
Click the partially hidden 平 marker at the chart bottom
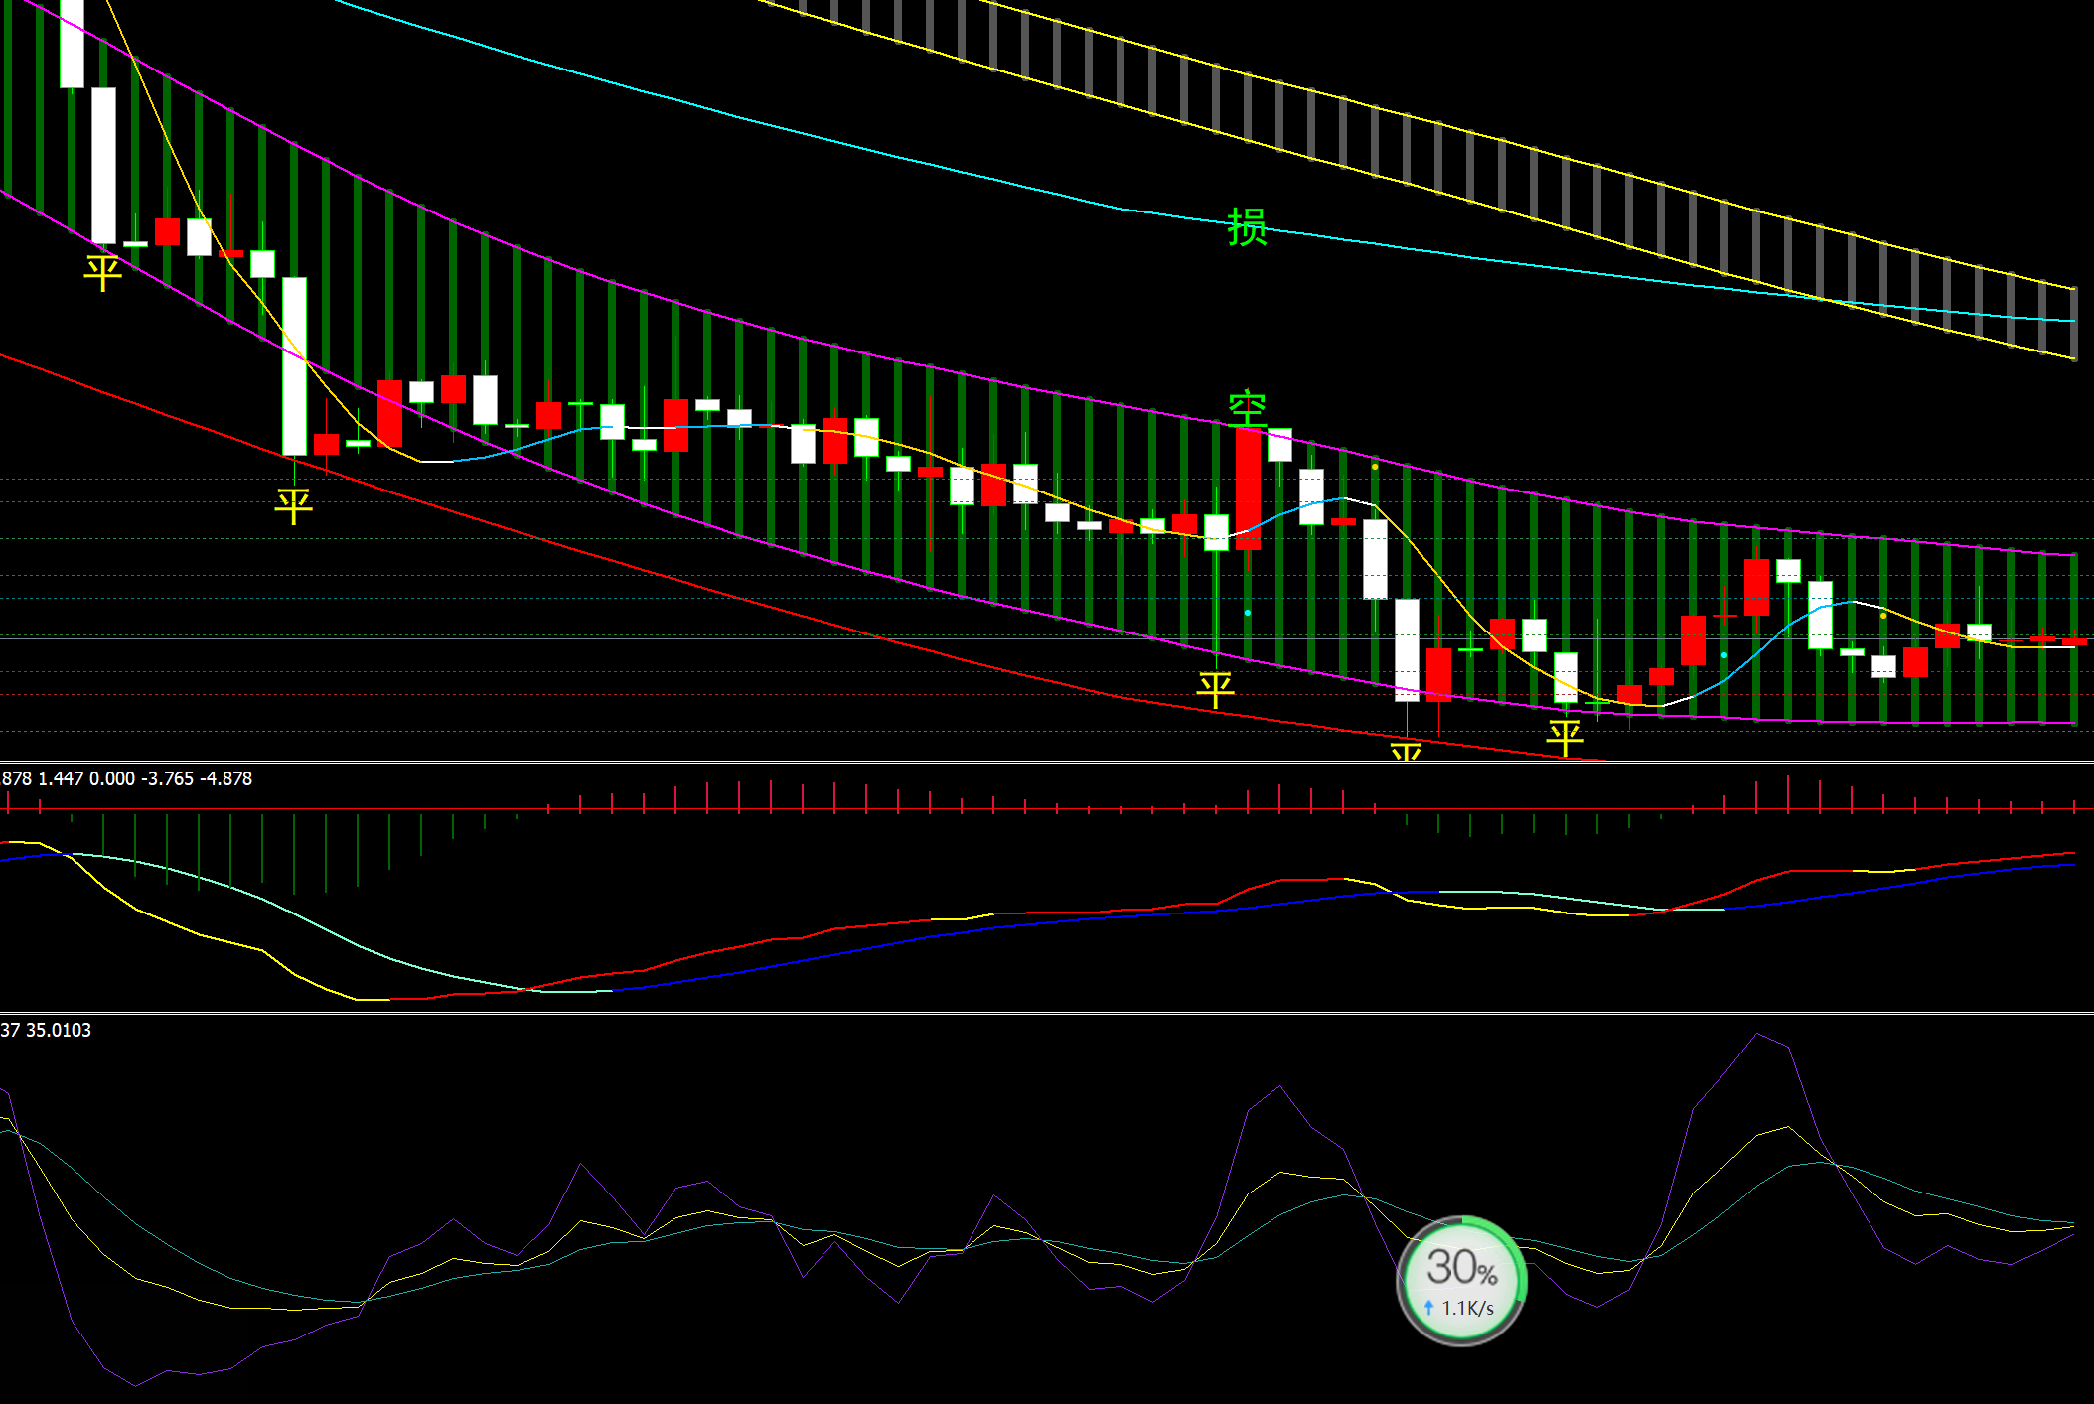coord(1406,752)
